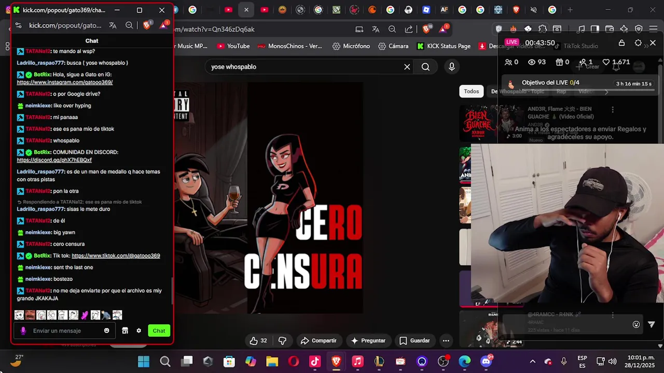The height and width of the screenshot is (373, 664).
Task: Open TikTok app in the taskbar
Action: (x=315, y=362)
